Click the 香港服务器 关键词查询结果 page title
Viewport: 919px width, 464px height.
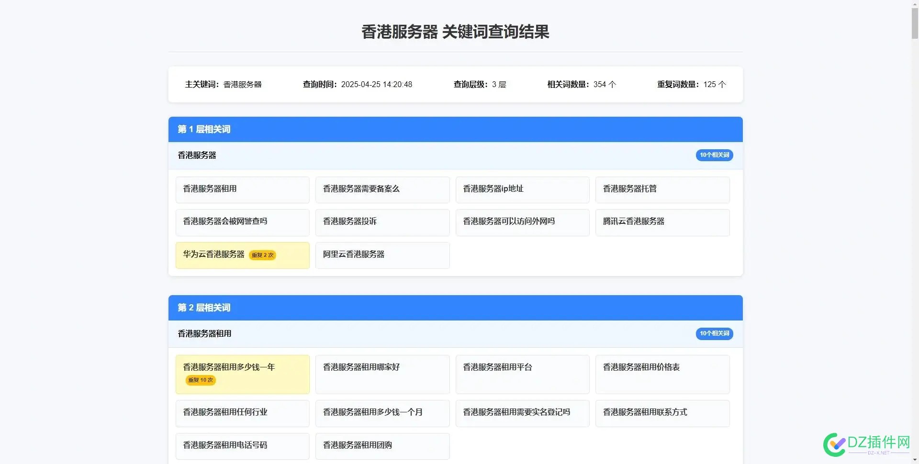455,32
